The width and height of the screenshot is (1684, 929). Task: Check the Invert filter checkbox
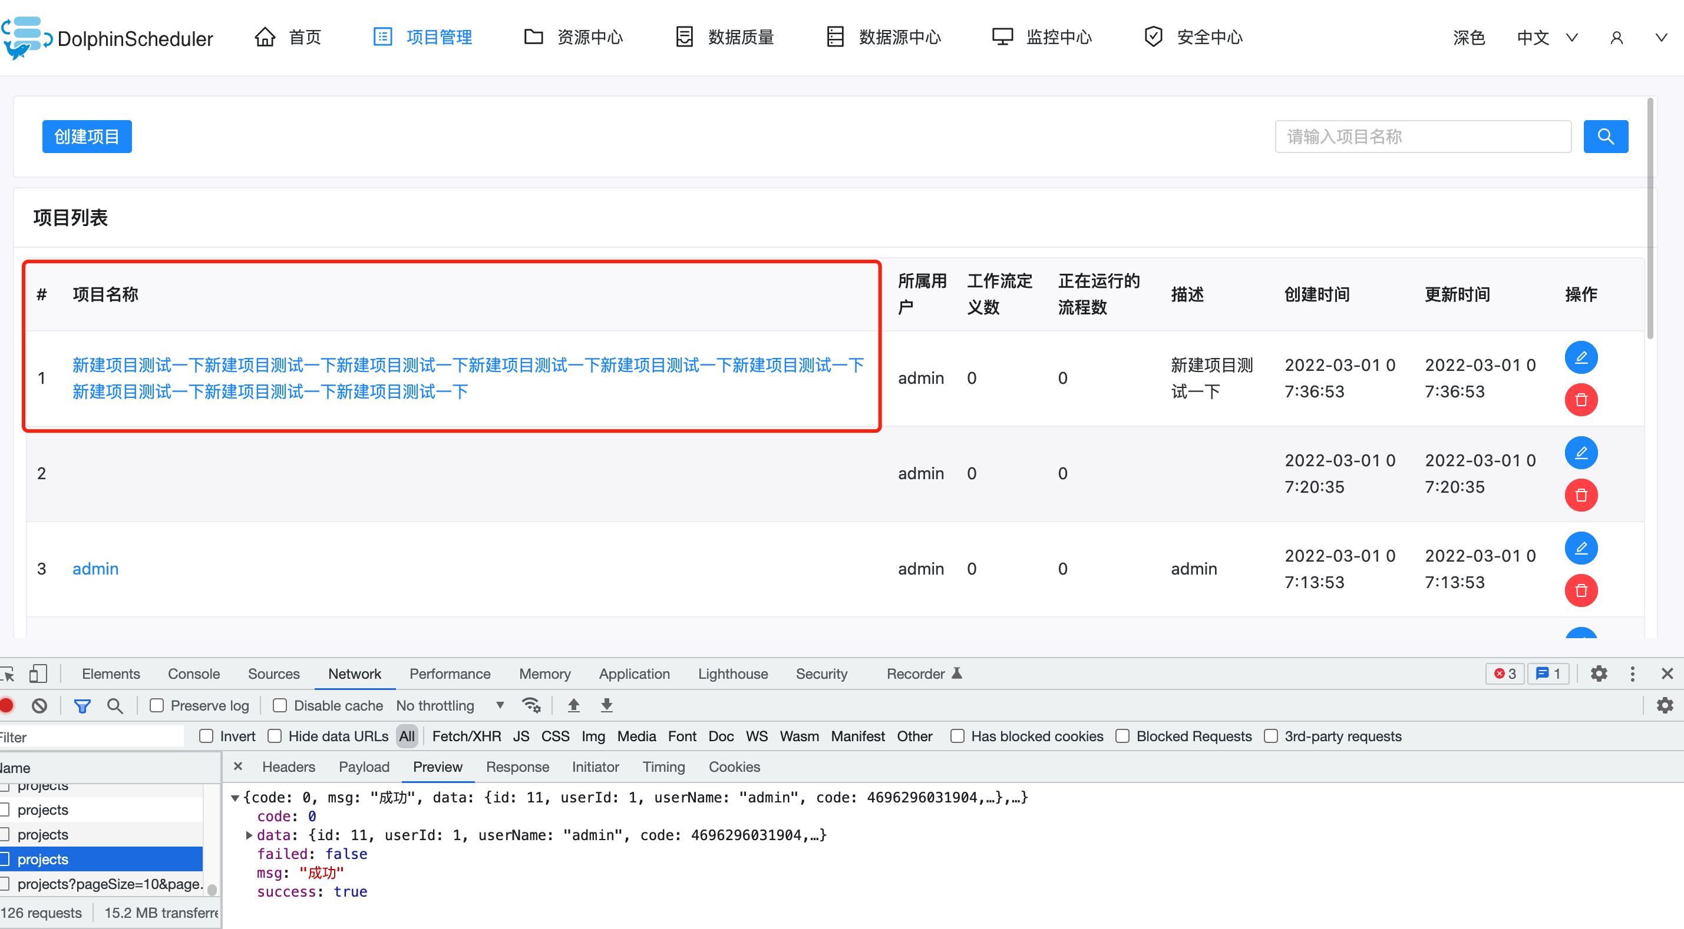point(207,736)
